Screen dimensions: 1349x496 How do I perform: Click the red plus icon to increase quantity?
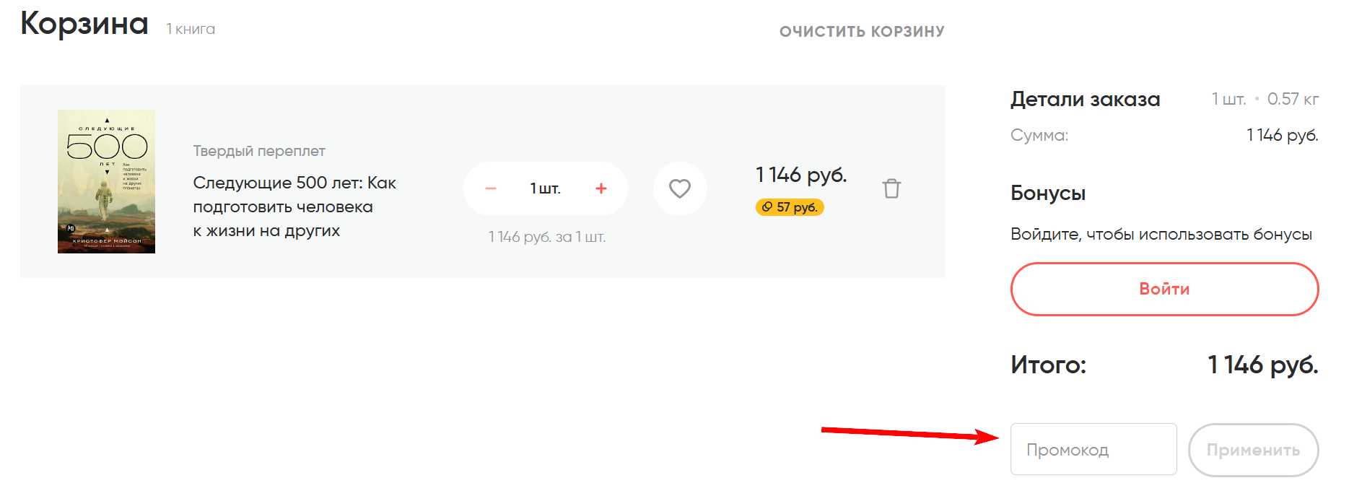tap(601, 188)
